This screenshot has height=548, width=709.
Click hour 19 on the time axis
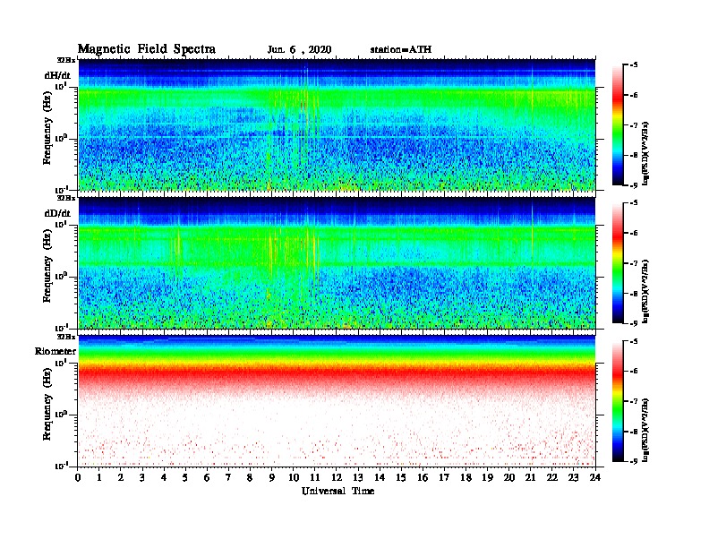(487, 478)
